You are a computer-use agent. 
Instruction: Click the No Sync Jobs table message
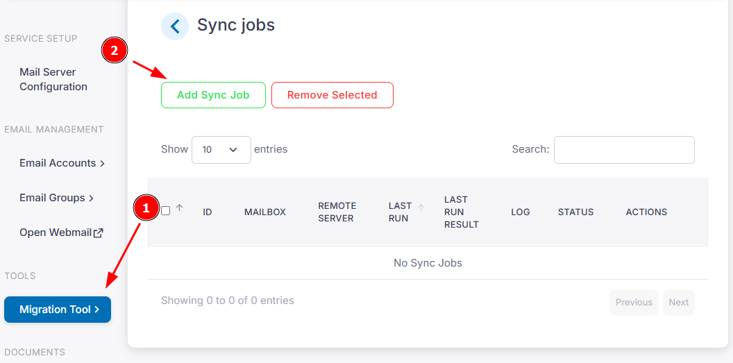[x=428, y=263]
